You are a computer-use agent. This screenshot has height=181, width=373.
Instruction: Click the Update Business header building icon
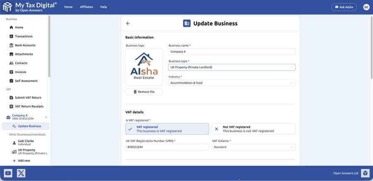click(x=187, y=23)
